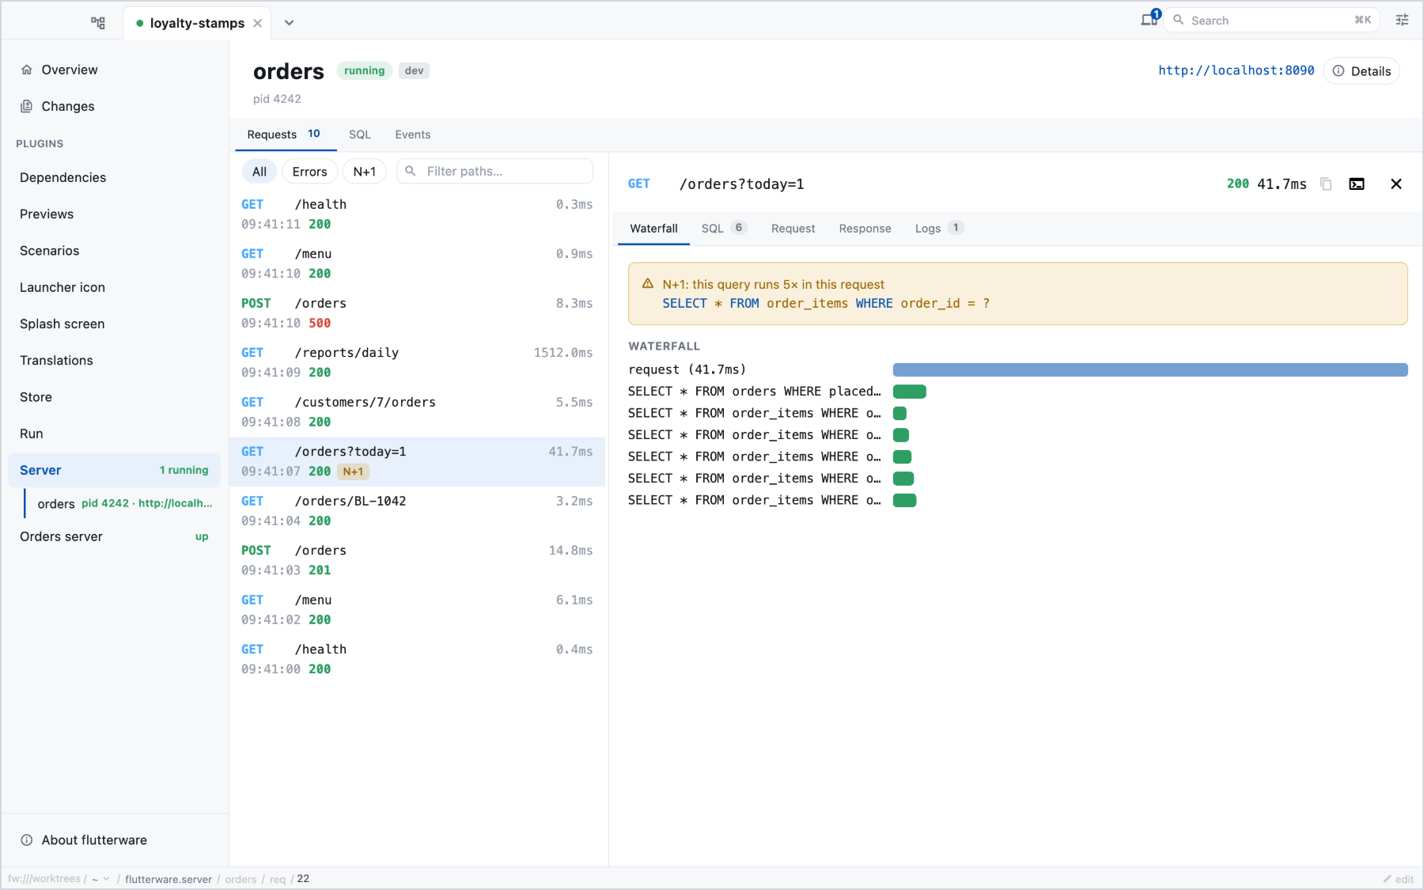Go to Overview
The width and height of the screenshot is (1424, 890).
click(115, 70)
